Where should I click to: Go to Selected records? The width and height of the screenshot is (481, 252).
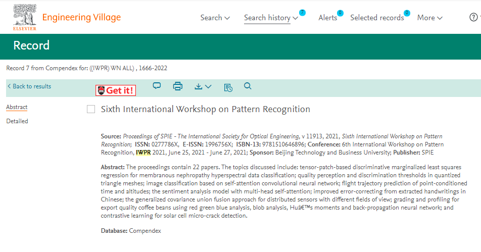pyautogui.click(x=377, y=18)
